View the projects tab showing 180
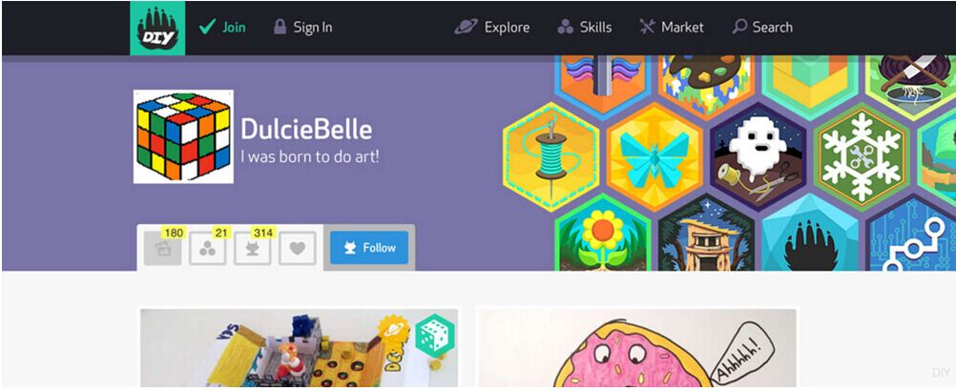 pos(163,248)
